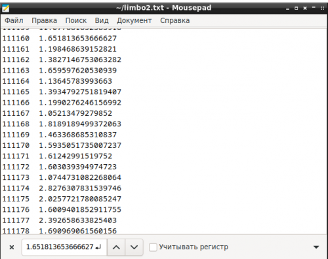Open the Правка menu
This screenshot has height=259, width=328.
click(45, 20)
